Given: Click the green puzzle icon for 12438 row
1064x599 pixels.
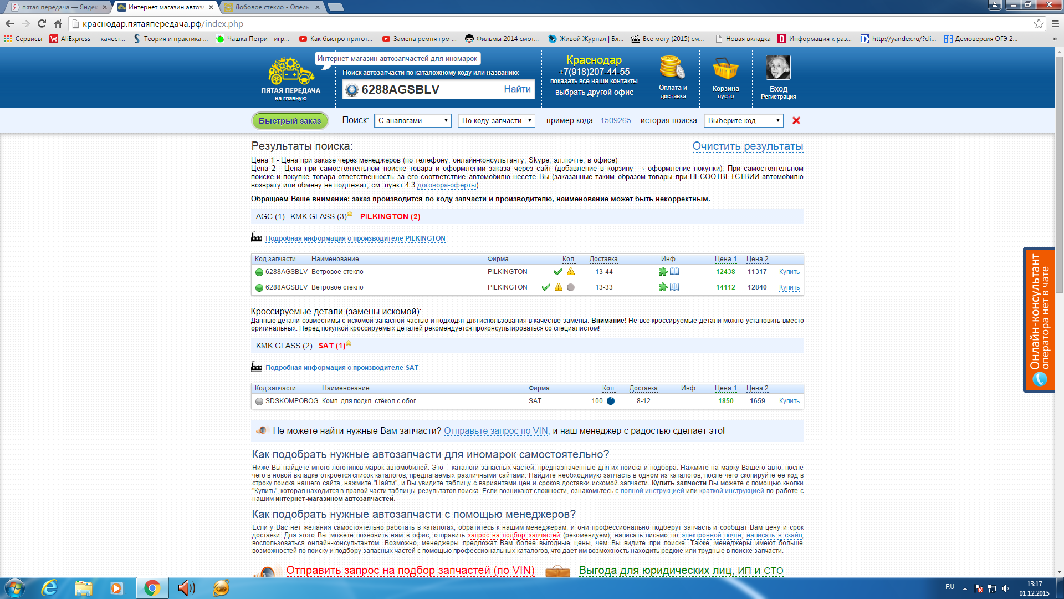Looking at the screenshot, I should (663, 272).
